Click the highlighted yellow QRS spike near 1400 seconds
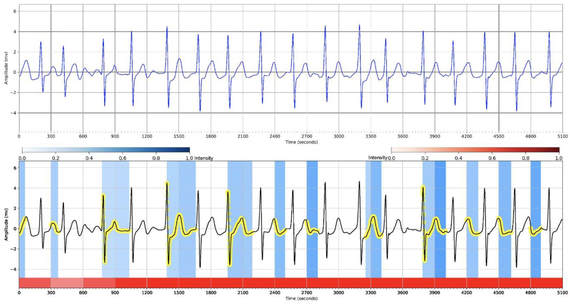 click(x=168, y=223)
